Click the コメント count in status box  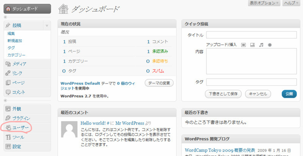pos(158,42)
